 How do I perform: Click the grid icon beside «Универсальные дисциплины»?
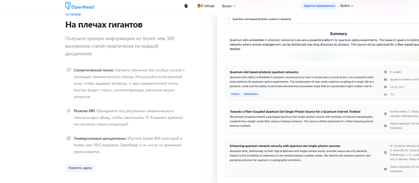[x=69, y=138]
